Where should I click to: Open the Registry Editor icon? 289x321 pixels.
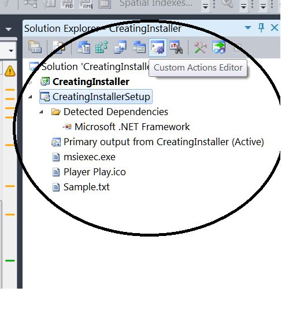102,47
